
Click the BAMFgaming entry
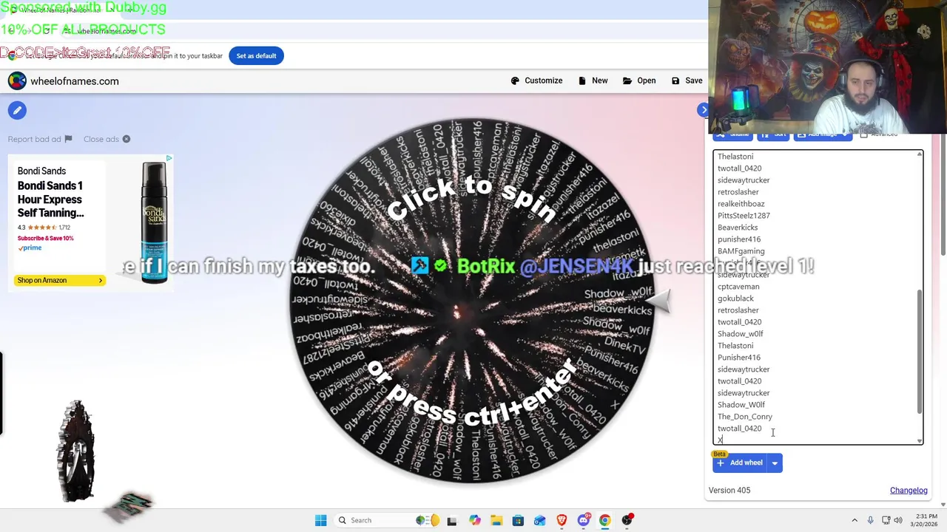click(741, 251)
